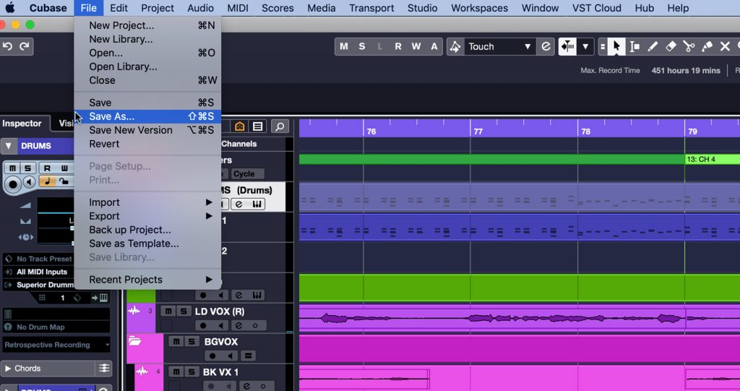Select the Range Selection tool

(634, 46)
